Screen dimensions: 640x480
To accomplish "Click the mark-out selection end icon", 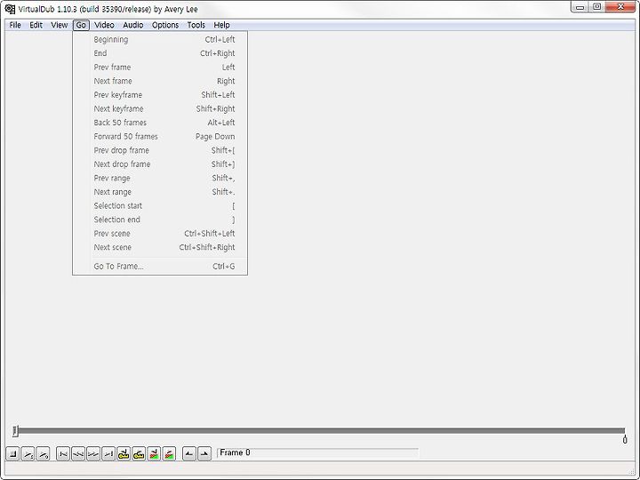I will pos(204,453).
